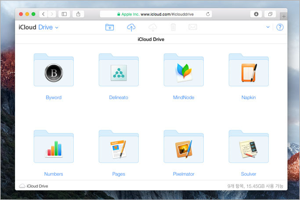The image size is (300, 200).
Task: Open the Pixelmator folder
Action: 184,147
